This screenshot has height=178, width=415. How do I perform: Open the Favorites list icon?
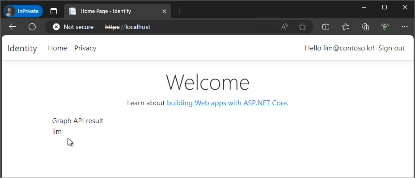[x=346, y=27]
